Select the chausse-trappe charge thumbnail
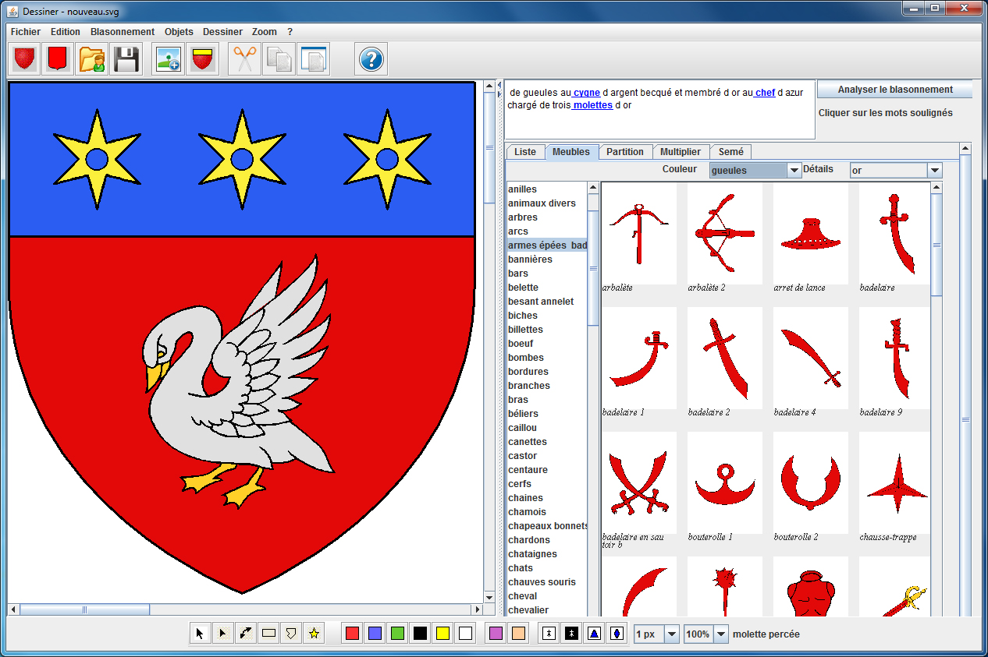Screen dimensions: 988x657 (894, 483)
